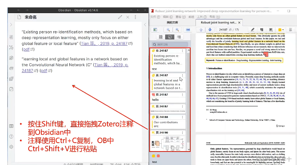Viewport: 297px width, 165px height.
Task: Zoom in the PDF
Action: pyautogui.click(x=177, y=30)
